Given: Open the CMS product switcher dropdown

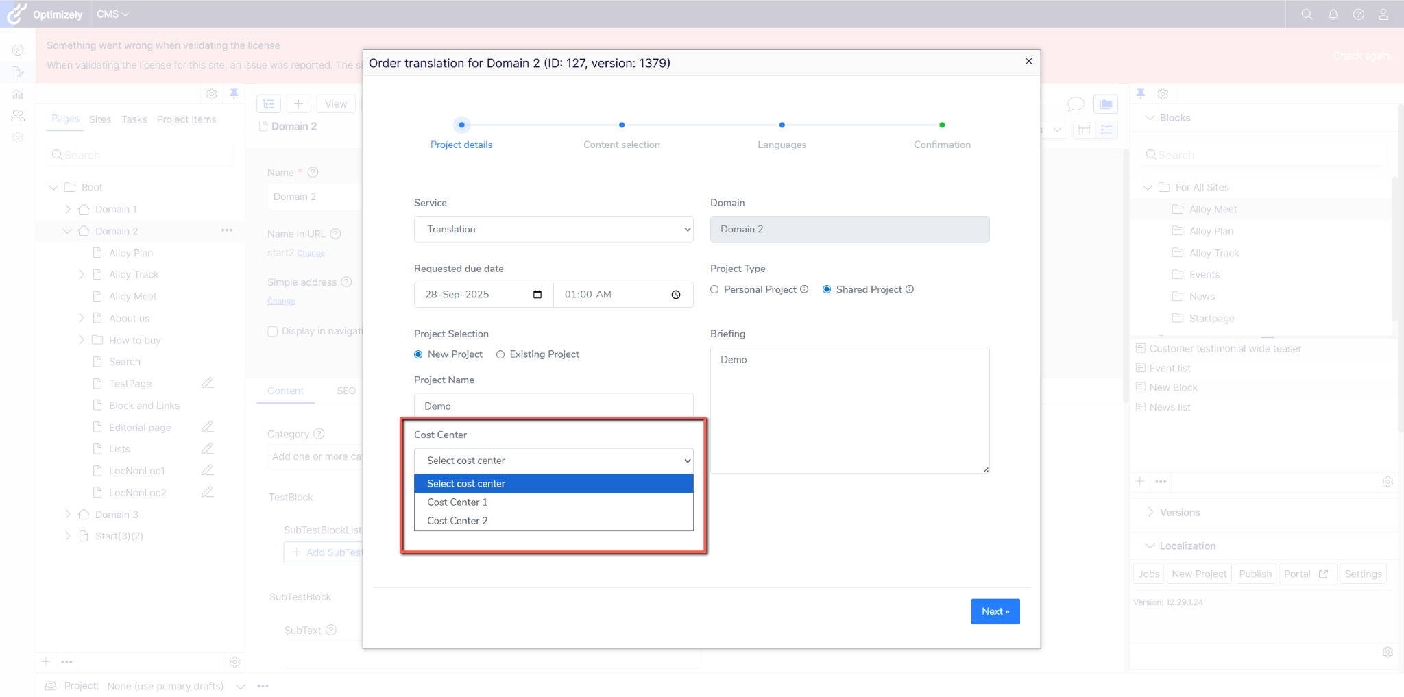Looking at the screenshot, I should pos(112,14).
